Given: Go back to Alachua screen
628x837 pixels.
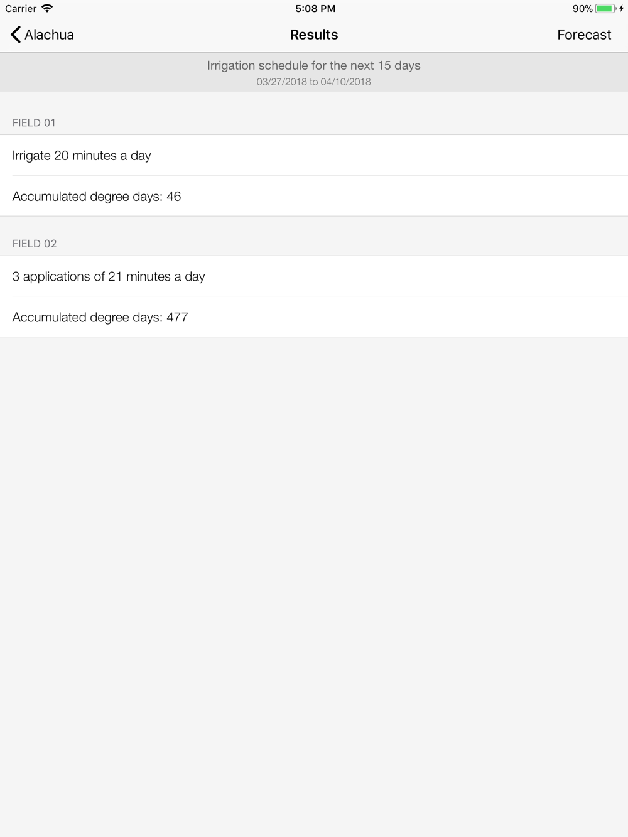Looking at the screenshot, I should tap(42, 35).
